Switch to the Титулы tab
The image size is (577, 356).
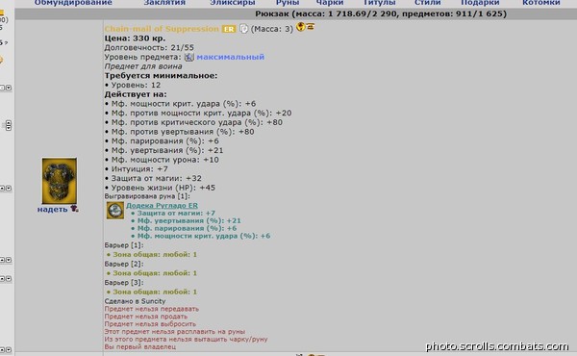(x=380, y=3)
